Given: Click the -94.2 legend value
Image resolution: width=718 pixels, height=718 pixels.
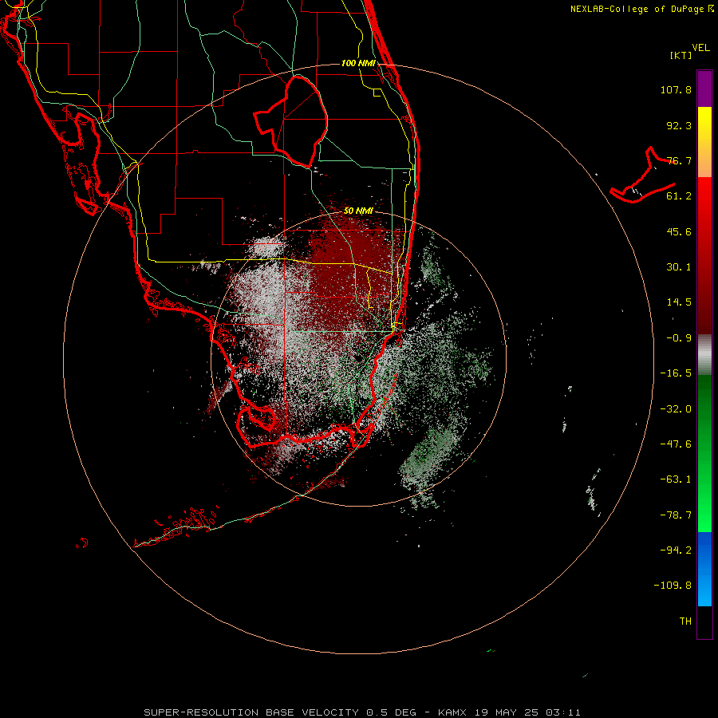Looking at the screenshot, I should [x=676, y=550].
